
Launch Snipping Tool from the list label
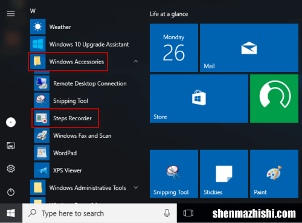pyautogui.click(x=71, y=101)
